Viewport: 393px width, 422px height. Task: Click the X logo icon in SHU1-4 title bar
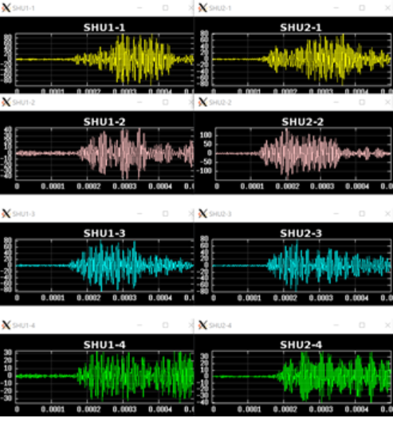pos(6,325)
